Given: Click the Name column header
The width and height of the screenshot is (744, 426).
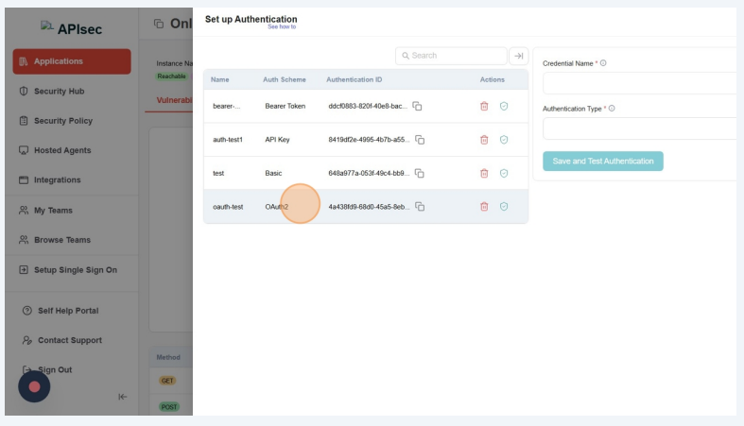Looking at the screenshot, I should point(219,79).
